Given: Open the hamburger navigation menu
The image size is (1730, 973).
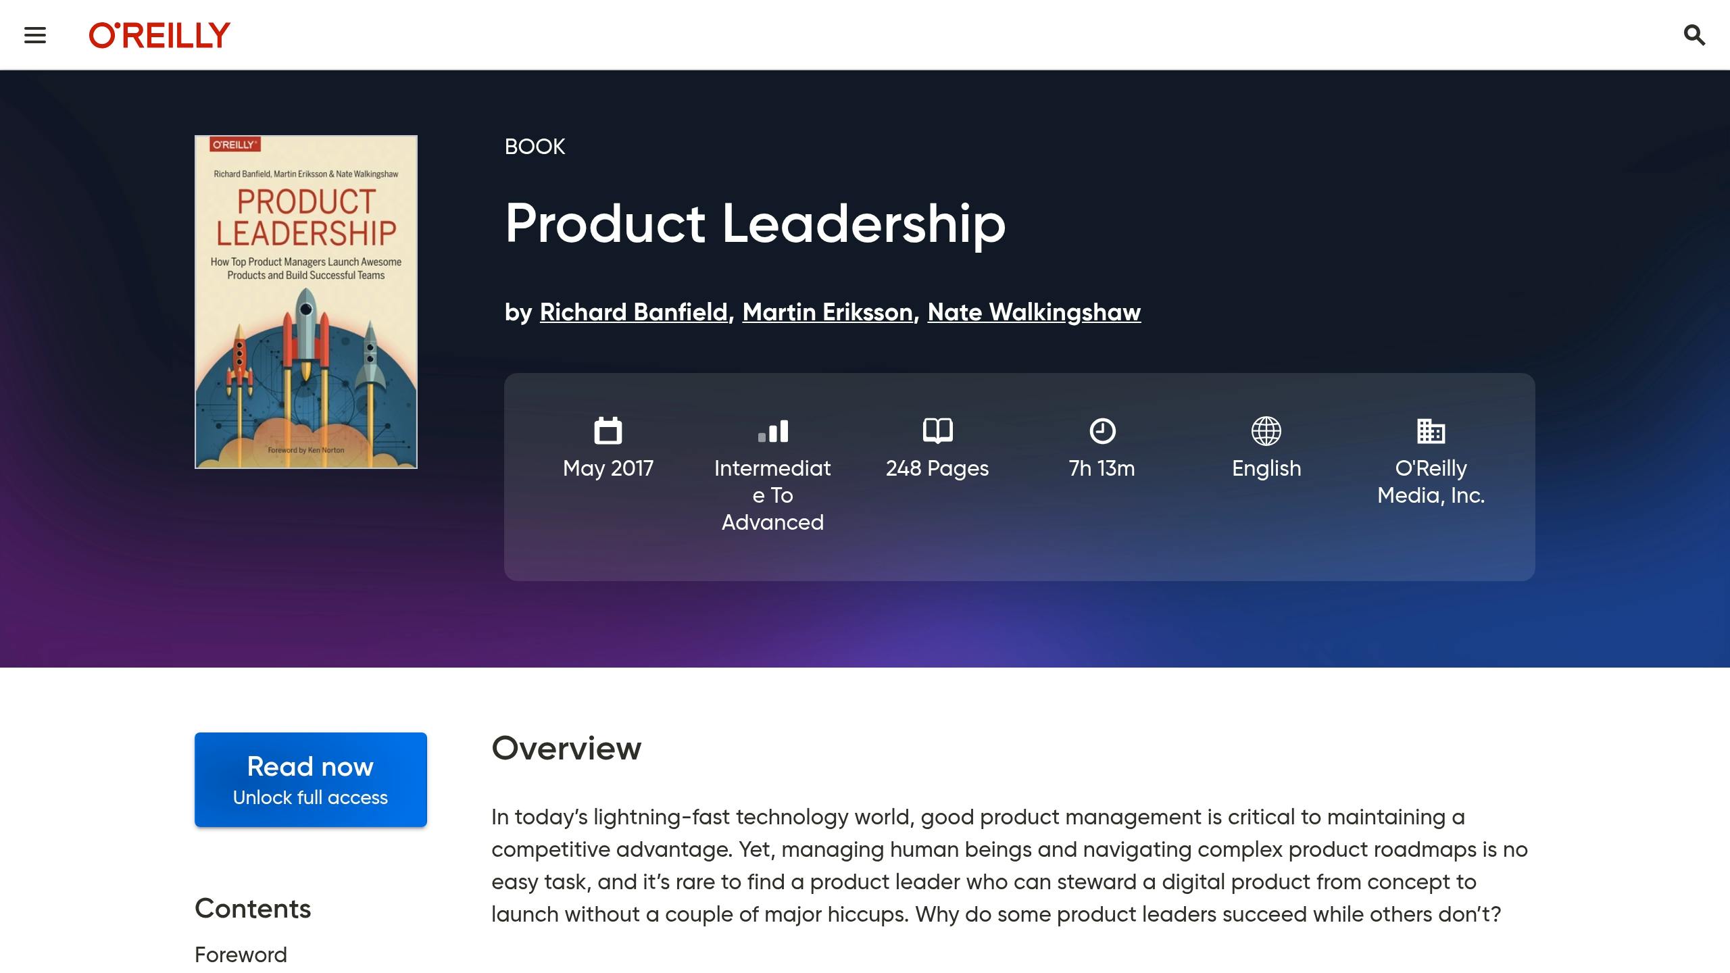Looking at the screenshot, I should (x=35, y=35).
